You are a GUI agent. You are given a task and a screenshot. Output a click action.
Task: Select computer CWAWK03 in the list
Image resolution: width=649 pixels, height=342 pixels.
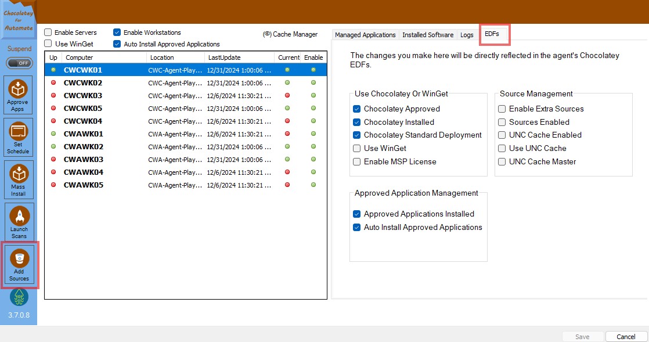[186, 160]
